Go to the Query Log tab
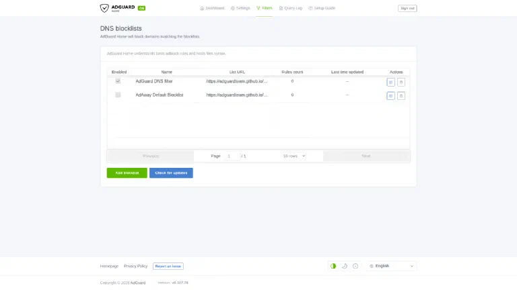This screenshot has width=517, height=290. pos(291,8)
